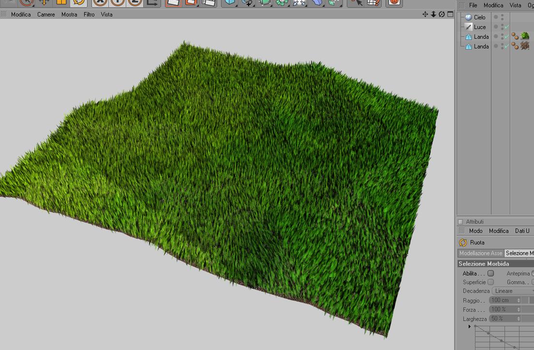Image resolution: width=534 pixels, height=350 pixels.
Task: Toggle the Superficie checkbox
Action: [491, 282]
